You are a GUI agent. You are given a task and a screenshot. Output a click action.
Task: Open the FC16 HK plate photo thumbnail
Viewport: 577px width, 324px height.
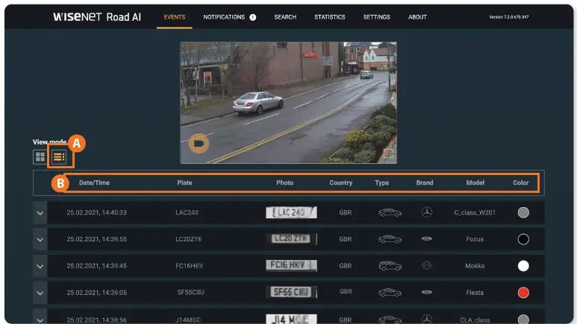click(x=291, y=265)
